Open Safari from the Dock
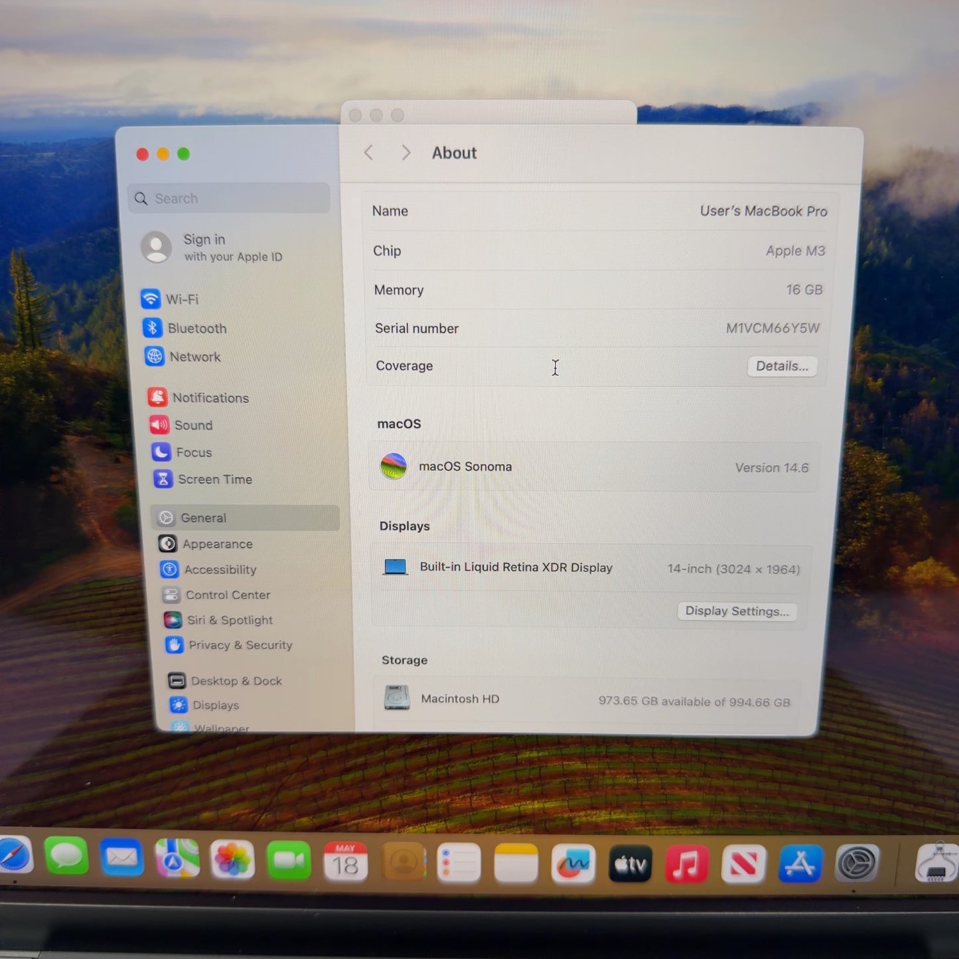This screenshot has height=959, width=959. click(x=13, y=856)
